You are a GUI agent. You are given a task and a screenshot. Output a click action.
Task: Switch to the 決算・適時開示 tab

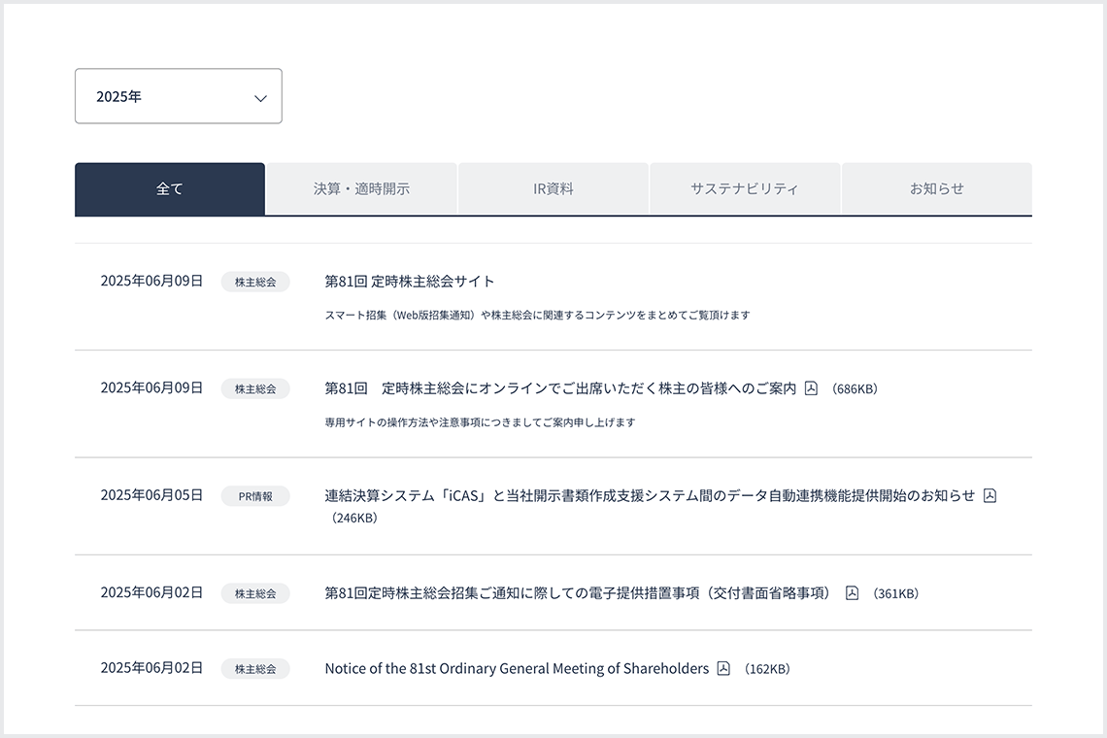(361, 188)
